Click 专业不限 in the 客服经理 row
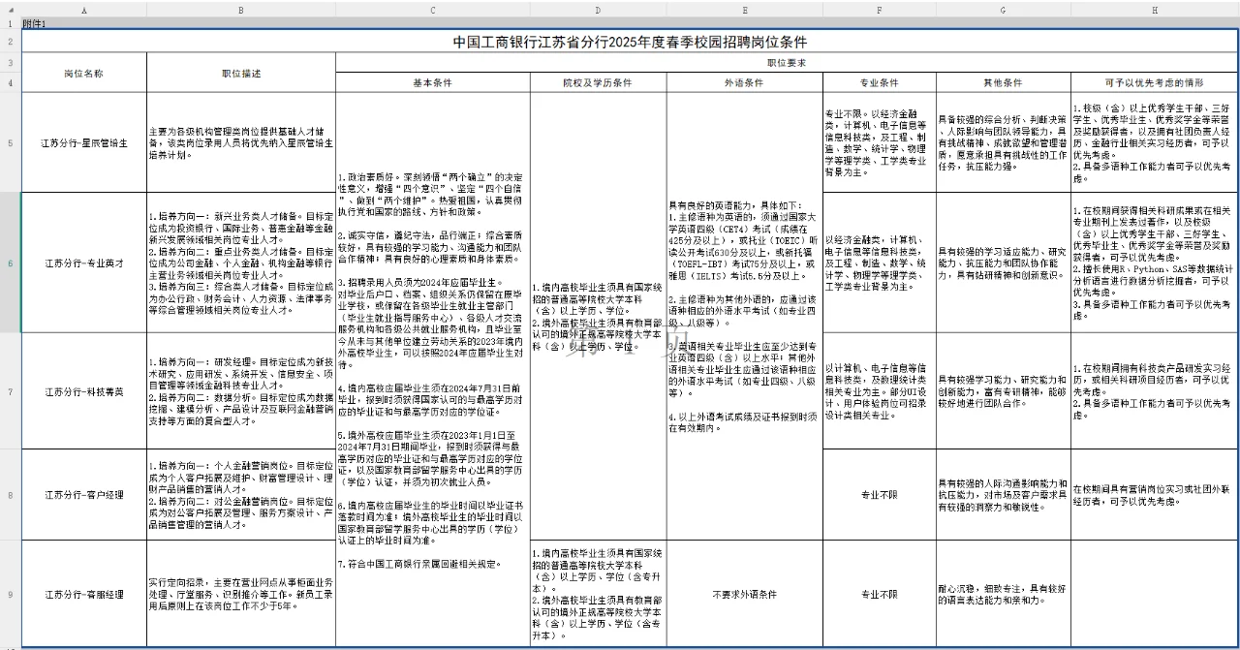Image resolution: width=1240 pixels, height=650 pixels. [880, 593]
